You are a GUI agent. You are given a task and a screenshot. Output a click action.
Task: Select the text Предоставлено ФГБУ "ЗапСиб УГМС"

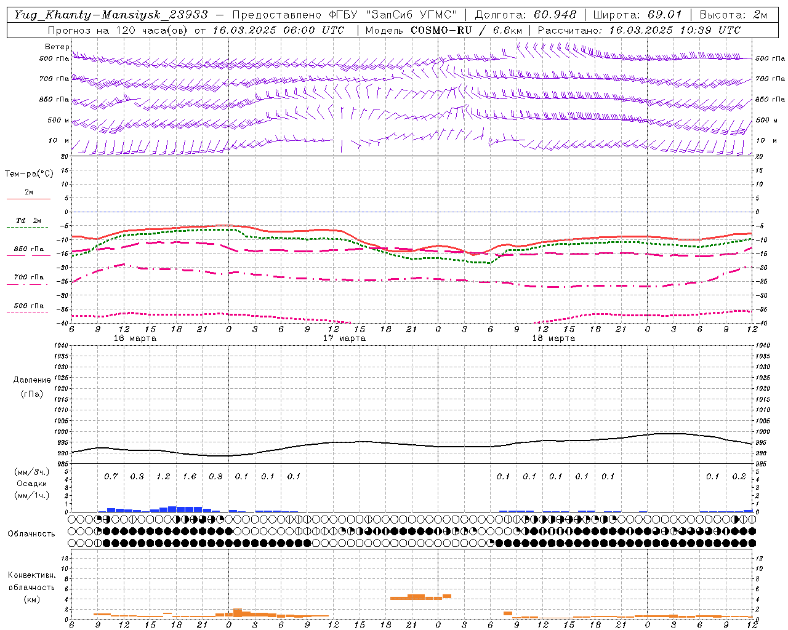click(x=344, y=15)
